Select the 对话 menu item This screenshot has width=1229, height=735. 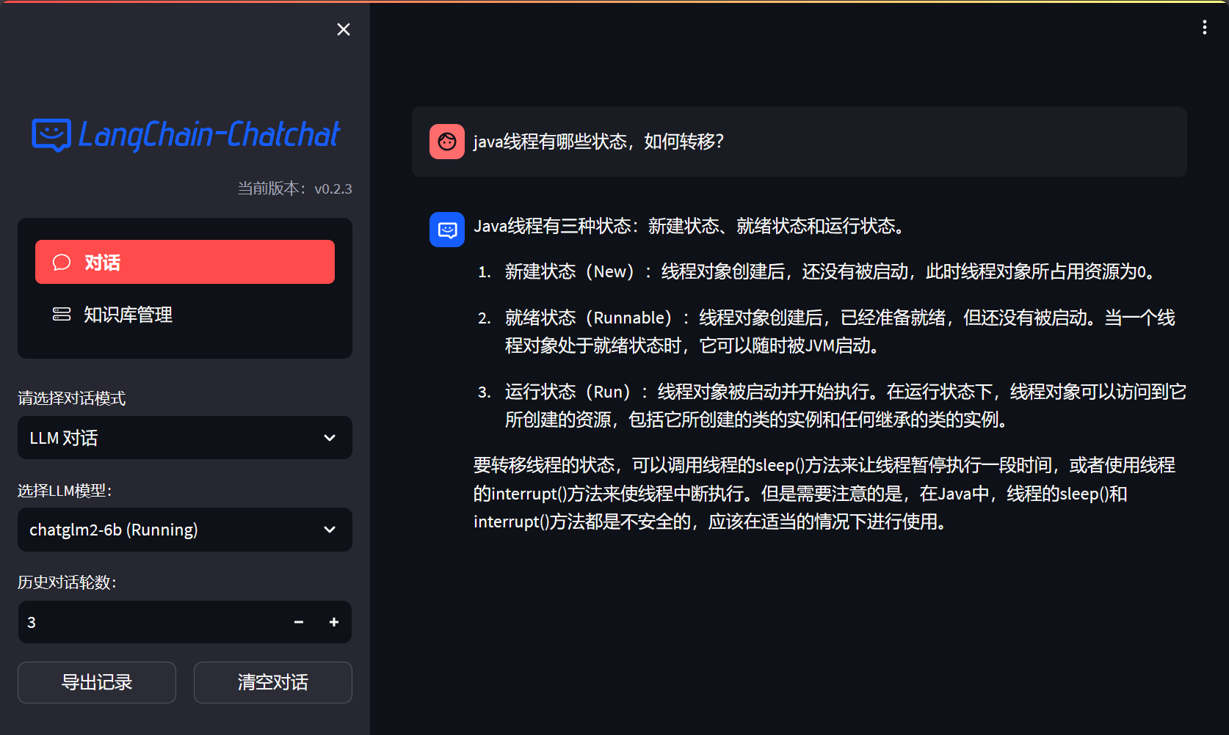click(185, 262)
